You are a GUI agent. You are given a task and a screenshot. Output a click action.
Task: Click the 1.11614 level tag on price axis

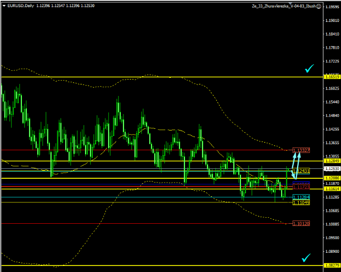(x=331, y=189)
